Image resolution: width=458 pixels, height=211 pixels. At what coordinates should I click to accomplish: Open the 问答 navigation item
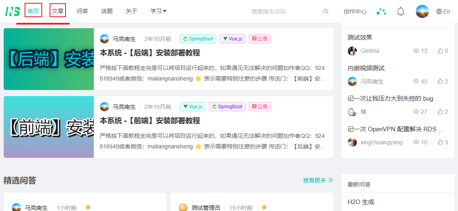click(82, 11)
